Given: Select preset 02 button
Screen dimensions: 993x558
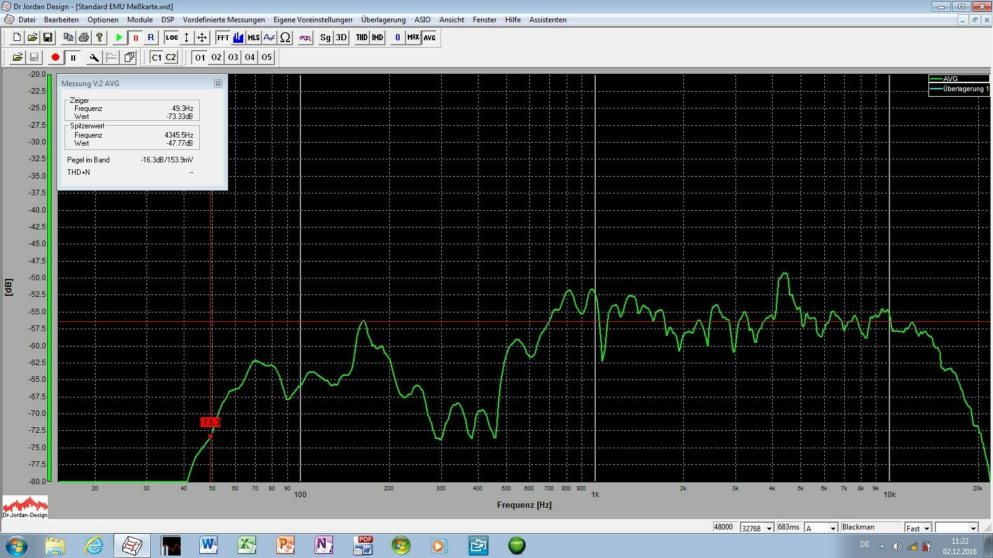Looking at the screenshot, I should pyautogui.click(x=216, y=58).
